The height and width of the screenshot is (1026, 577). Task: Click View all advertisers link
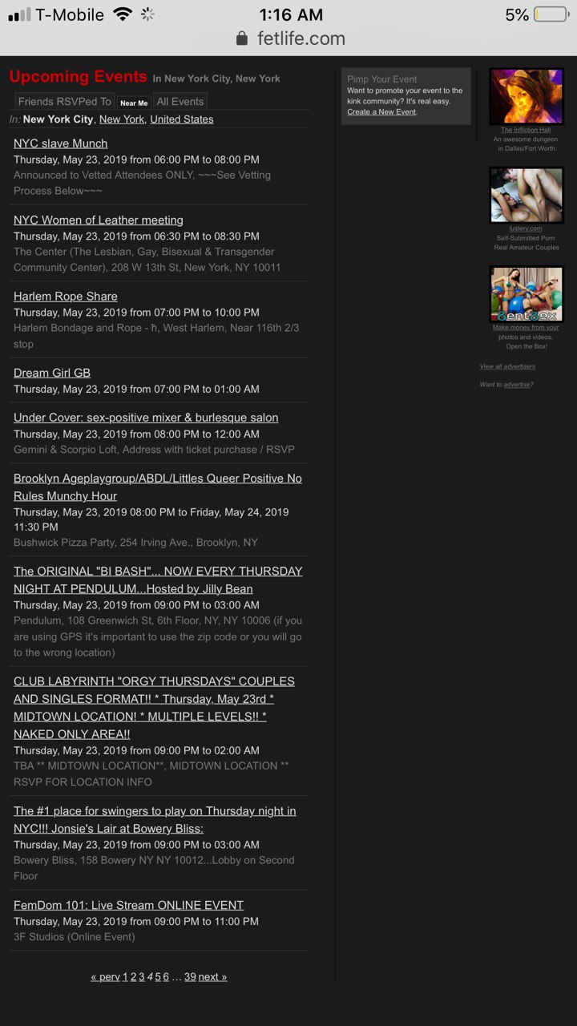tap(507, 366)
